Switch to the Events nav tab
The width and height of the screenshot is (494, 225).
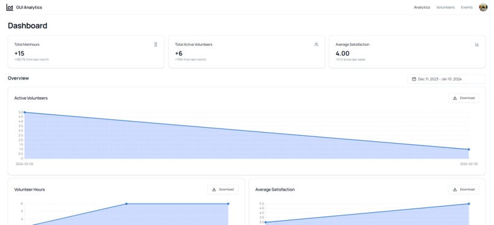coord(466,7)
